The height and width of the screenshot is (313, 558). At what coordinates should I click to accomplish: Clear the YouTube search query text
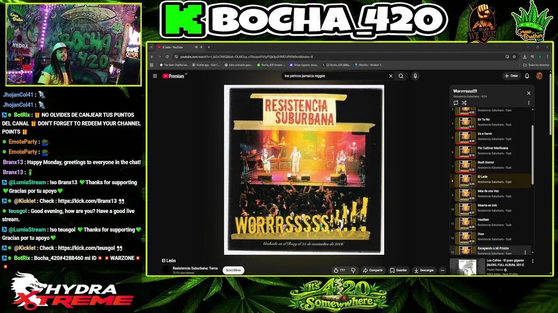pos(391,76)
